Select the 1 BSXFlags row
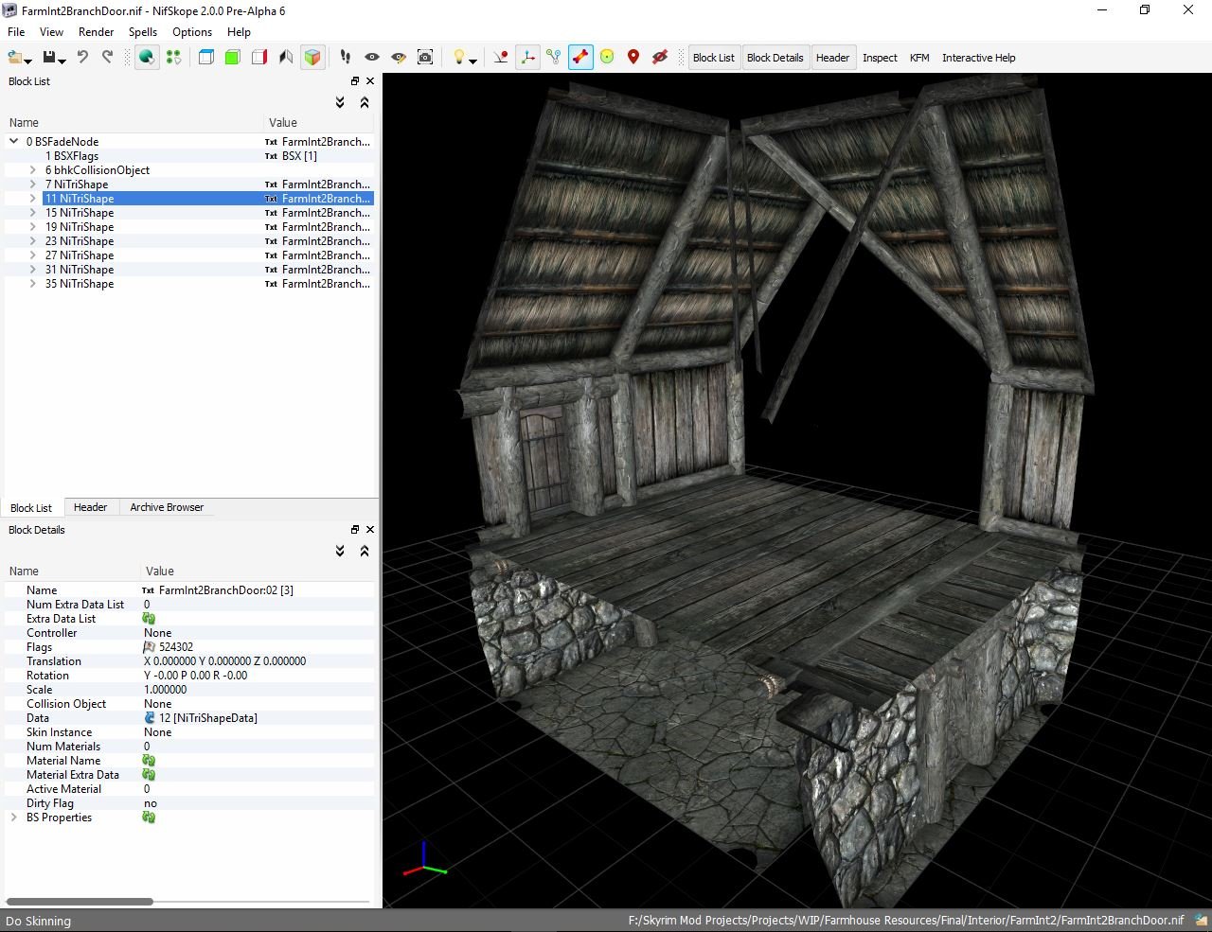This screenshot has width=1212, height=932. [x=189, y=156]
